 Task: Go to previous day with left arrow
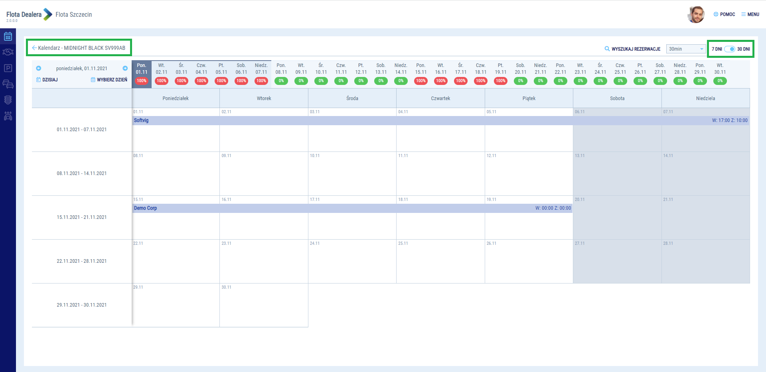click(x=39, y=68)
